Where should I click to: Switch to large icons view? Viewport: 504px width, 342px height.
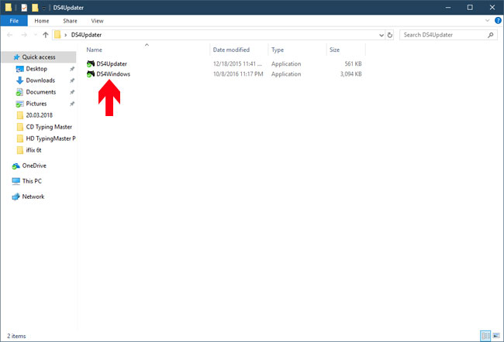coord(495,336)
